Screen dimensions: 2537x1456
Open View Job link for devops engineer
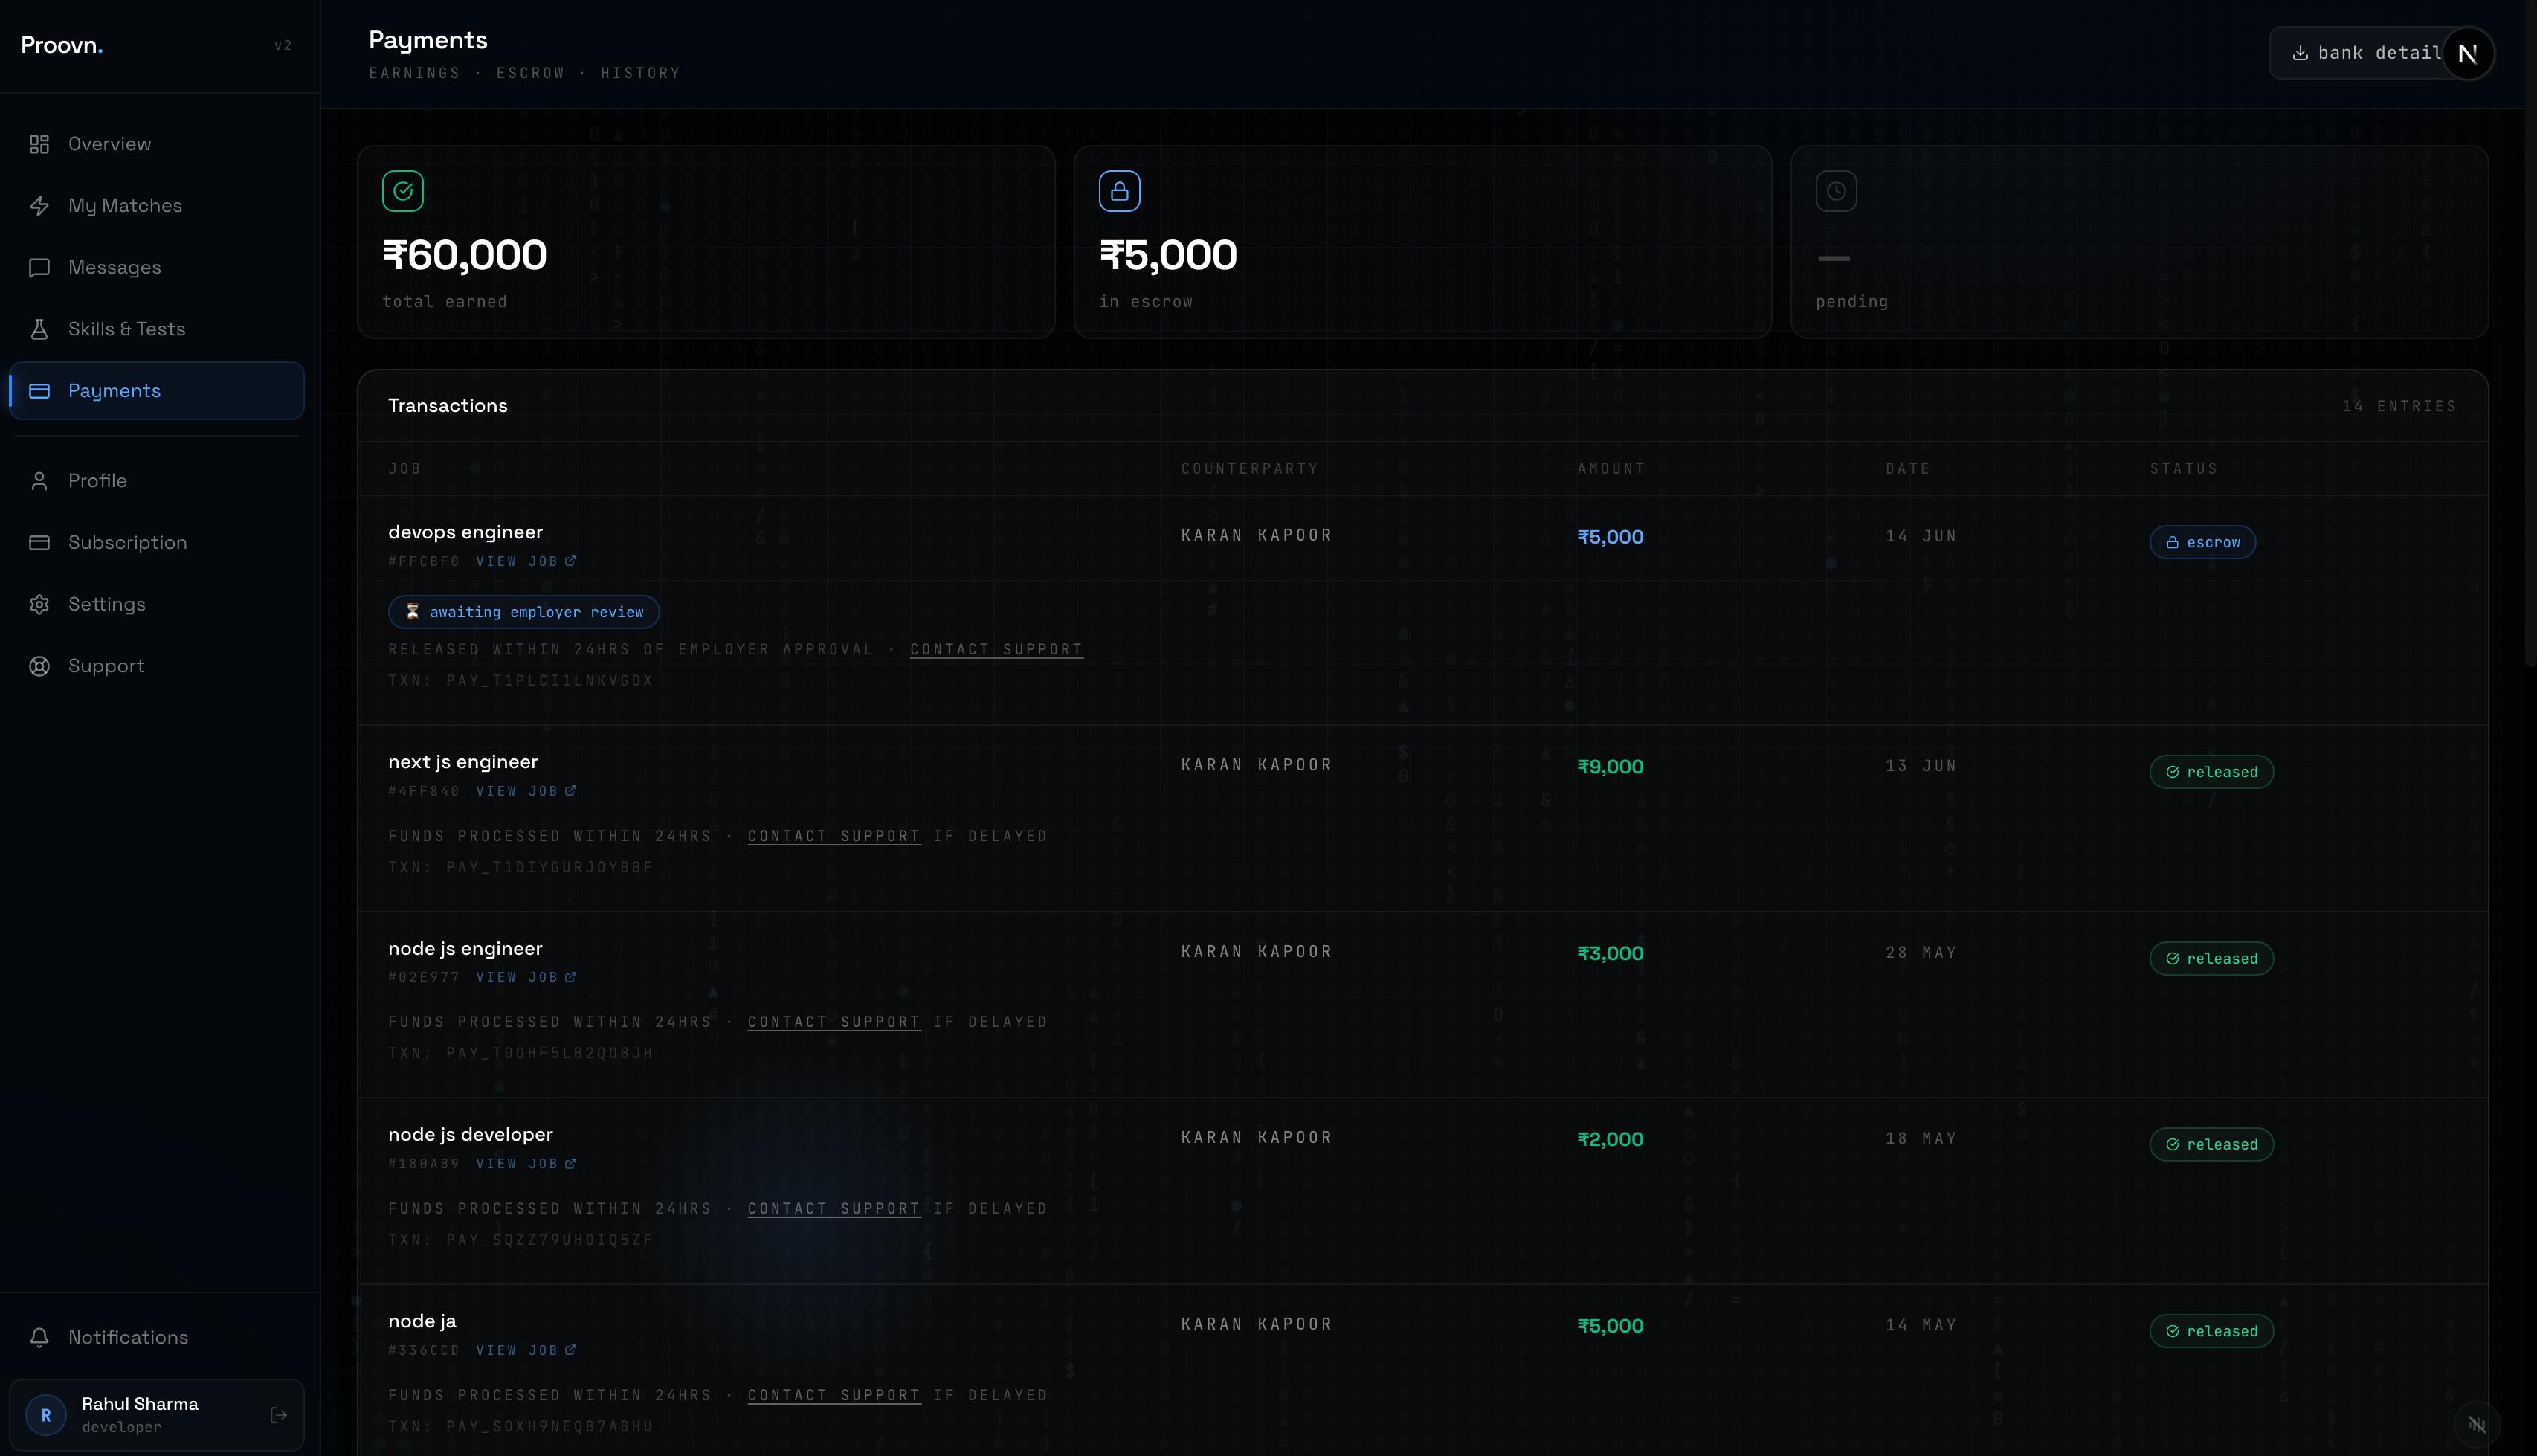(x=526, y=561)
